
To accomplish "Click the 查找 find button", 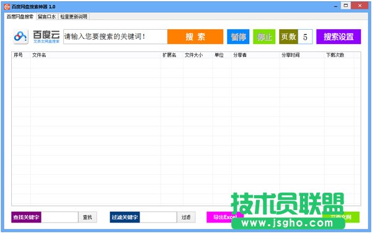I will coord(87,217).
